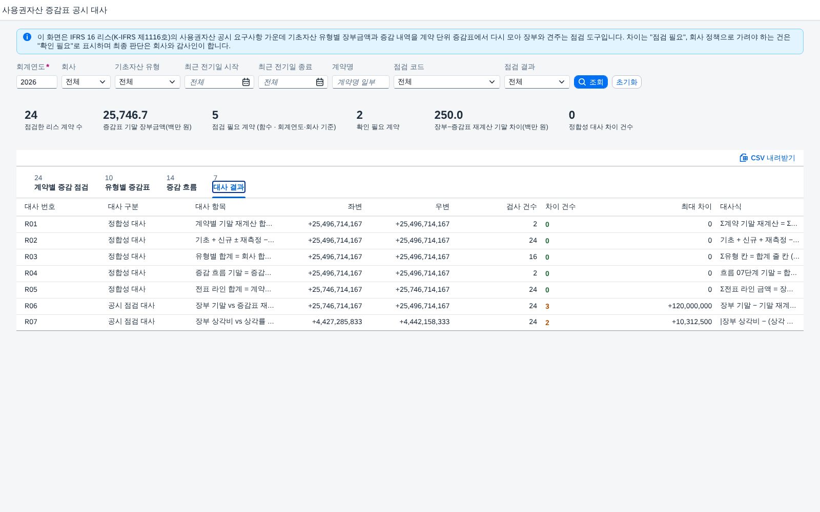Click the +4,442,158,333 right-side value

pyautogui.click(x=424, y=322)
